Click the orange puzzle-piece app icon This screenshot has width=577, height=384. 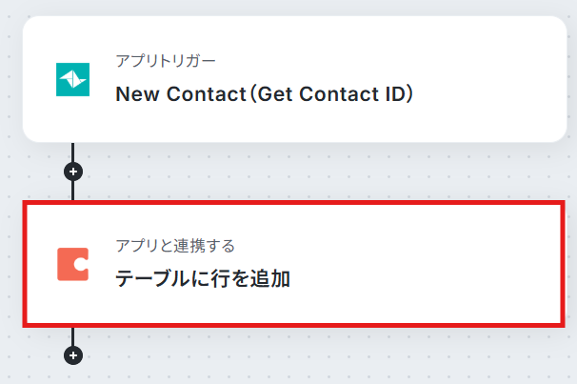72,264
